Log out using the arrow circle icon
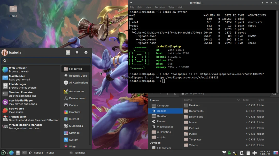 86,52
